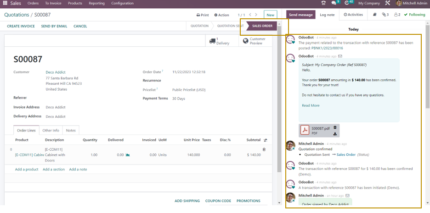
Task: Click the Delivery truck smart button
Action: (x=219, y=41)
